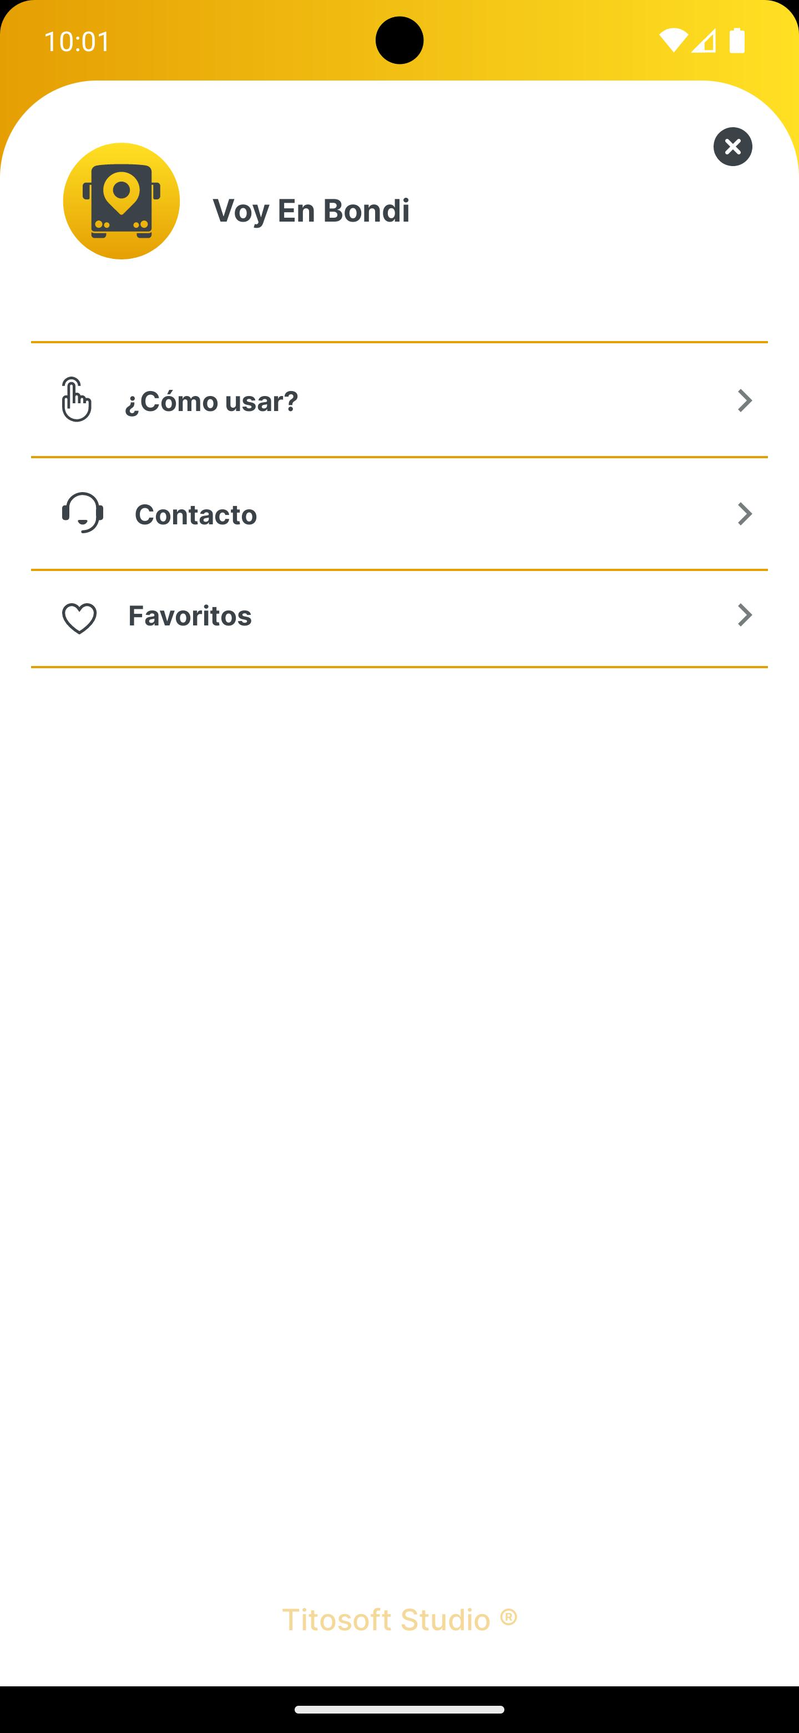Expand the Favoritos chevron arrow

[745, 615]
